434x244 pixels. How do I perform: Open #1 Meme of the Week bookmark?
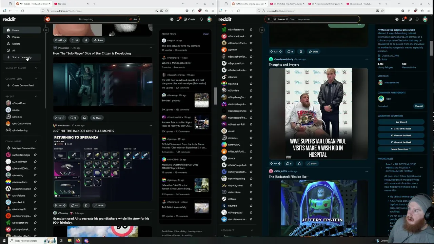pos(401,129)
